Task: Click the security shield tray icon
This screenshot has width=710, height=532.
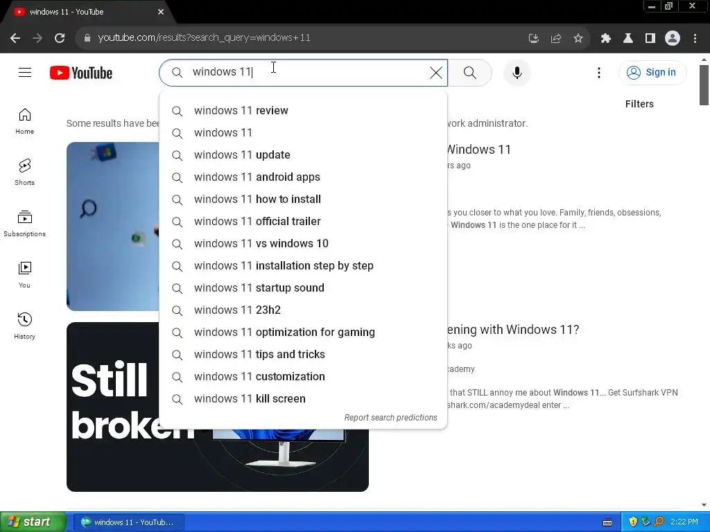Action: 633,522
